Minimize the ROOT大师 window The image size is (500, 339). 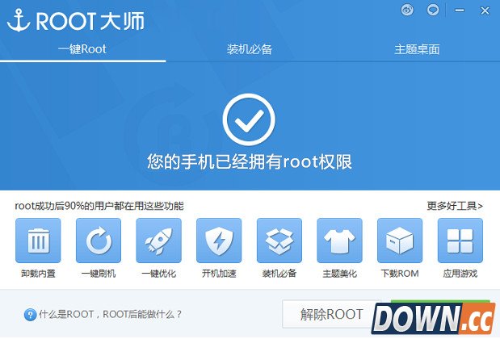point(458,10)
